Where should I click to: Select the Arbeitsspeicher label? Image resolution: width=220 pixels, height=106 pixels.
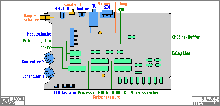(x=145, y=92)
